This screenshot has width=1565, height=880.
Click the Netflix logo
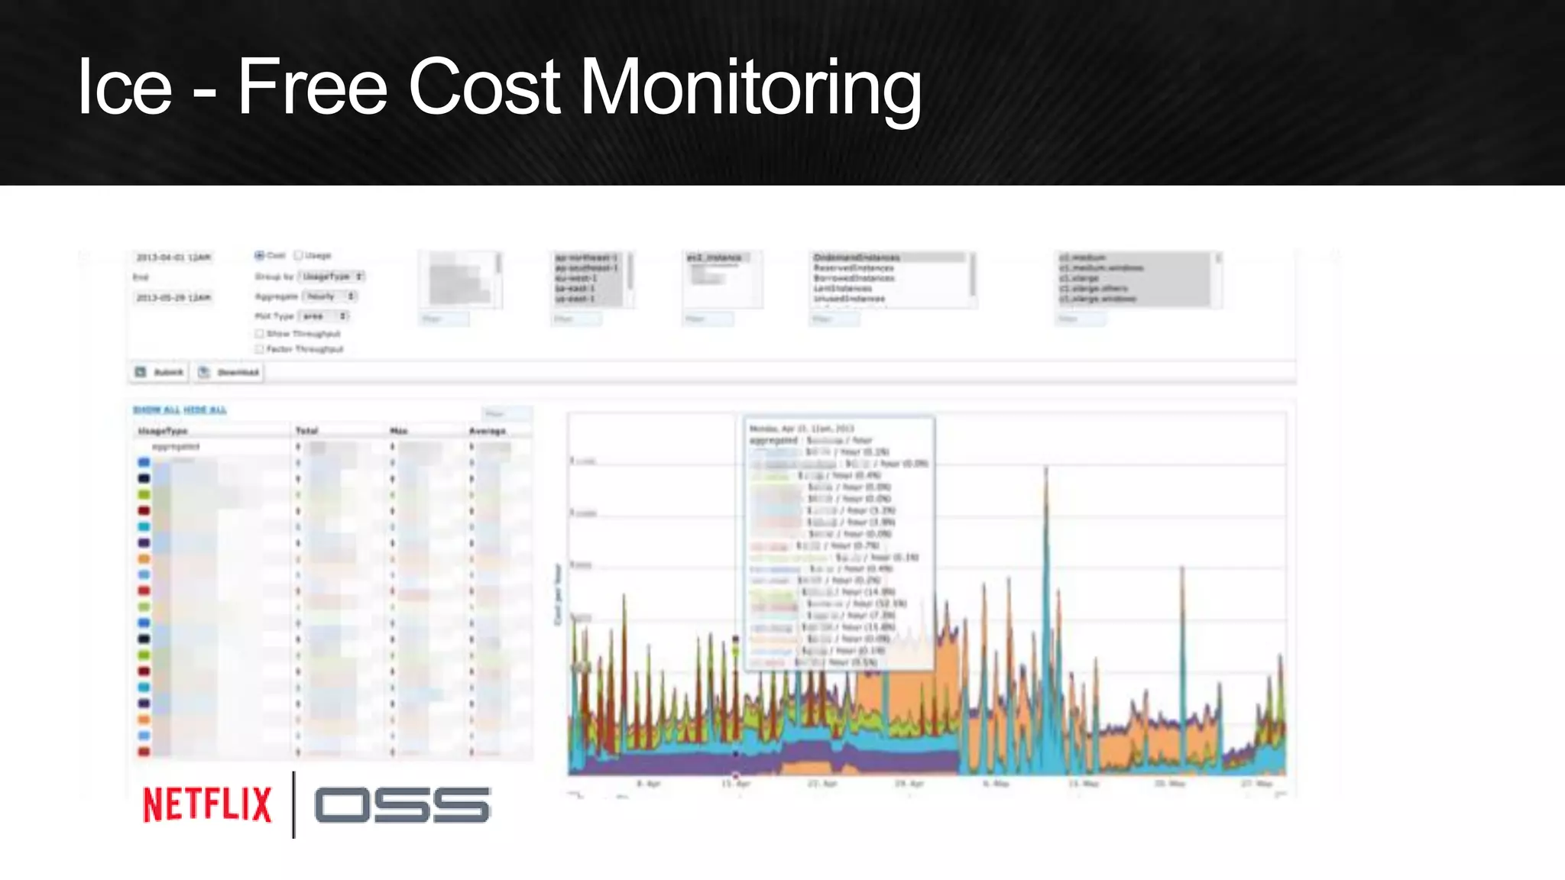pyautogui.click(x=207, y=805)
